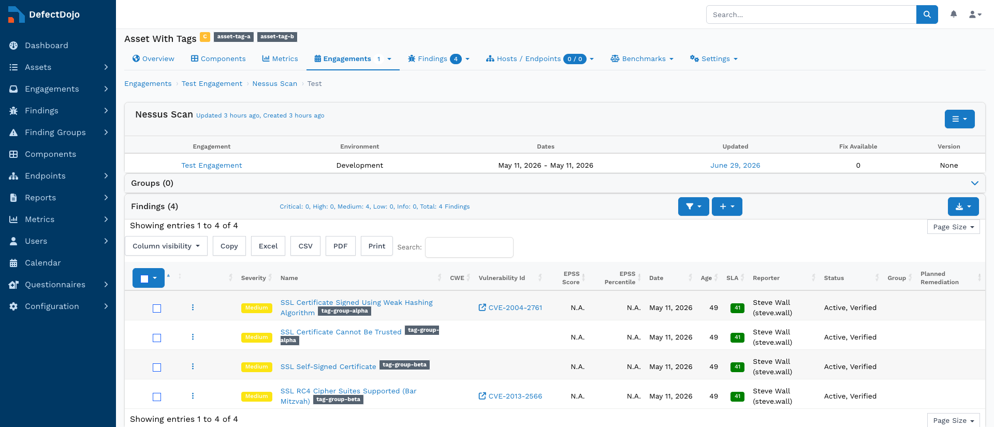994x427 pixels.
Task: Expand the Findings sidebar submenu
Action: point(106,111)
